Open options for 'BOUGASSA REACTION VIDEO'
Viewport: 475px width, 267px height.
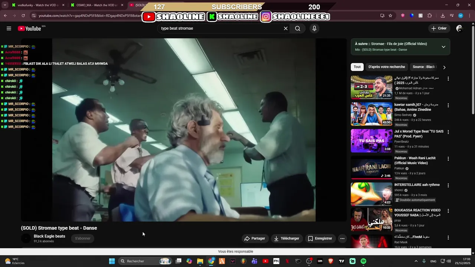(x=448, y=211)
